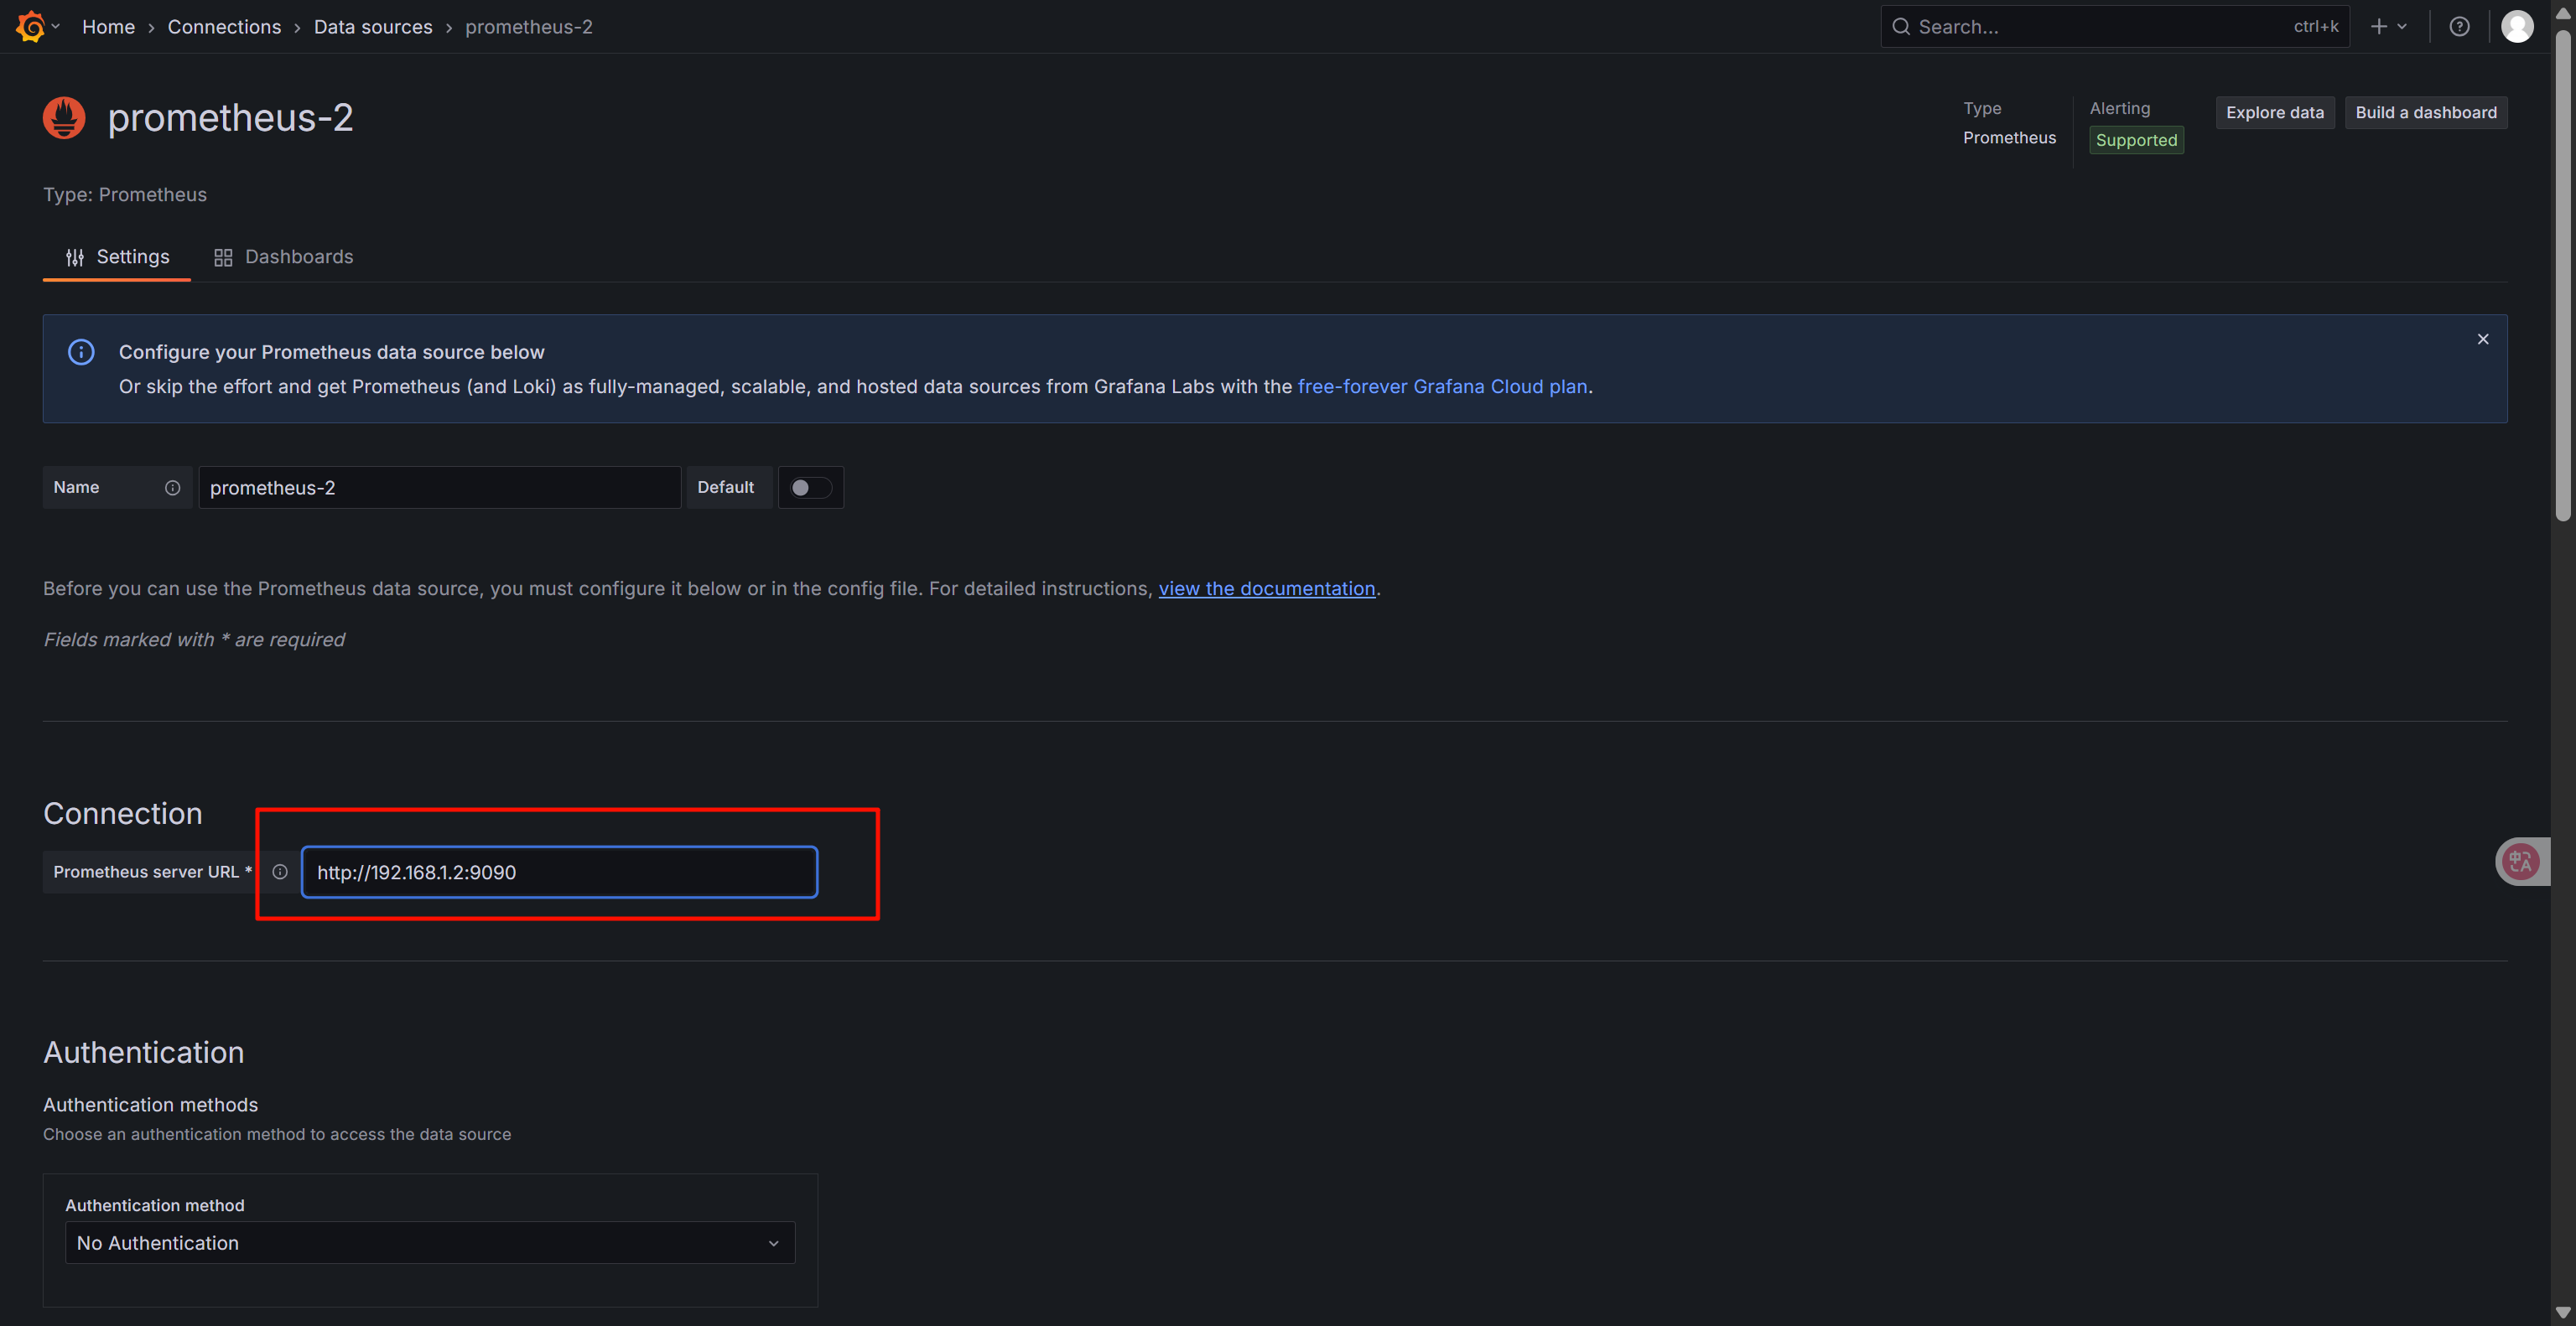
Task: Click the Grafana logo icon
Action: pyautogui.click(x=30, y=27)
